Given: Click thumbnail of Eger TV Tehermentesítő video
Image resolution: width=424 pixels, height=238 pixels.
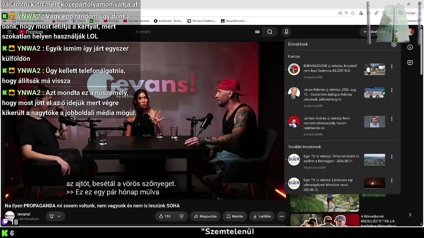Looking at the screenshot, I should [x=375, y=160].
